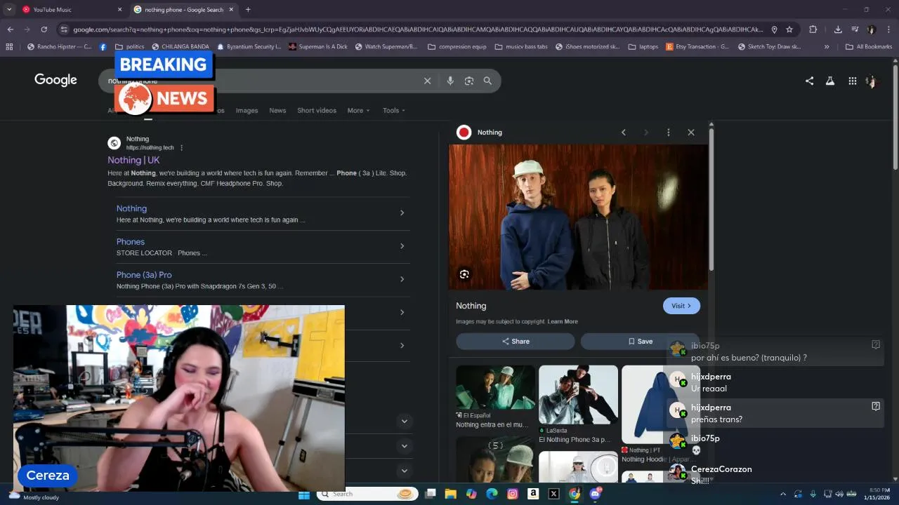
Task: Open the All Bookmarks folder
Action: click(869, 47)
